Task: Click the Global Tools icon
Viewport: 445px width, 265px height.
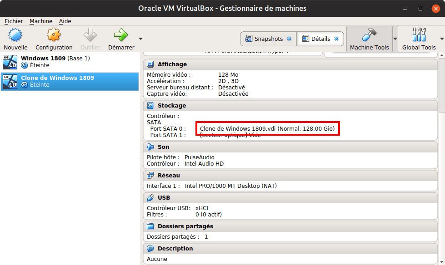Action: coord(419,35)
